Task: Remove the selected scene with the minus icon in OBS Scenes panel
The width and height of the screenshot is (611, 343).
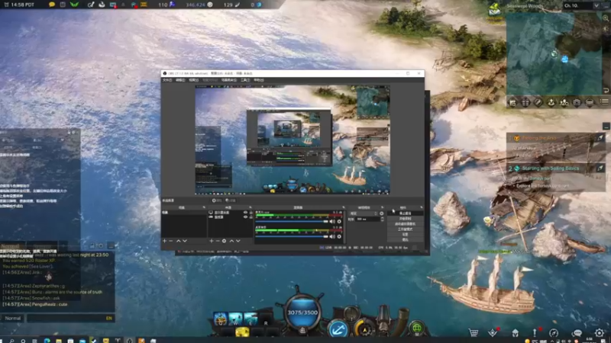Action: pyautogui.click(x=171, y=241)
